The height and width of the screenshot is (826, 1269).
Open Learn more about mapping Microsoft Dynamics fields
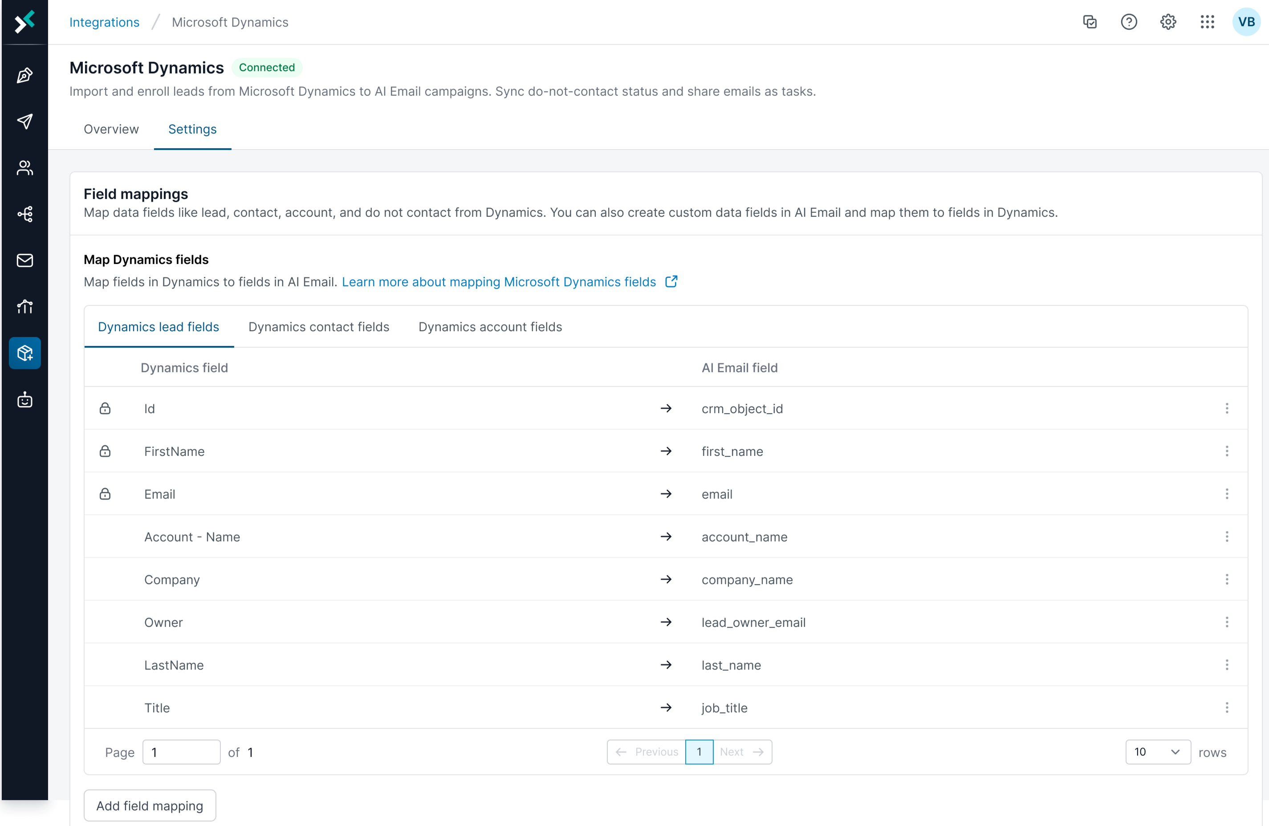pyautogui.click(x=499, y=281)
